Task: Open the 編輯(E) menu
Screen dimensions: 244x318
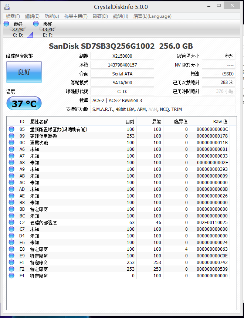Action: [x=32, y=16]
